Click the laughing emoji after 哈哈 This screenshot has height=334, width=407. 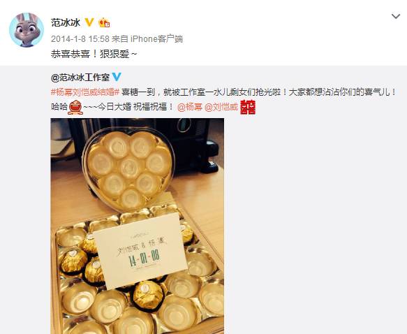75,107
